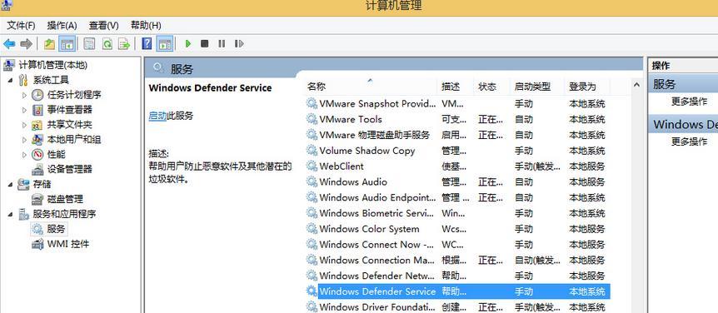Viewport: 718px width, 313px height.
Task: Click the 启动 link to start service
Action: [157, 116]
